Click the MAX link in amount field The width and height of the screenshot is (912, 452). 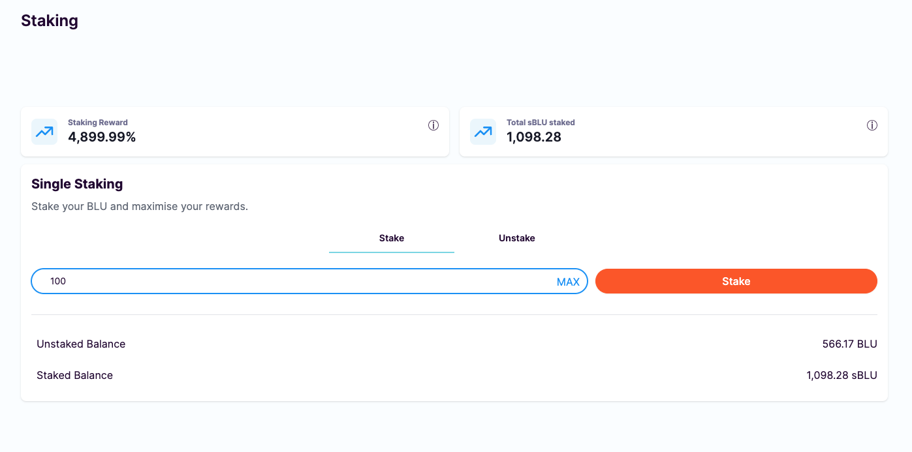pyautogui.click(x=568, y=282)
